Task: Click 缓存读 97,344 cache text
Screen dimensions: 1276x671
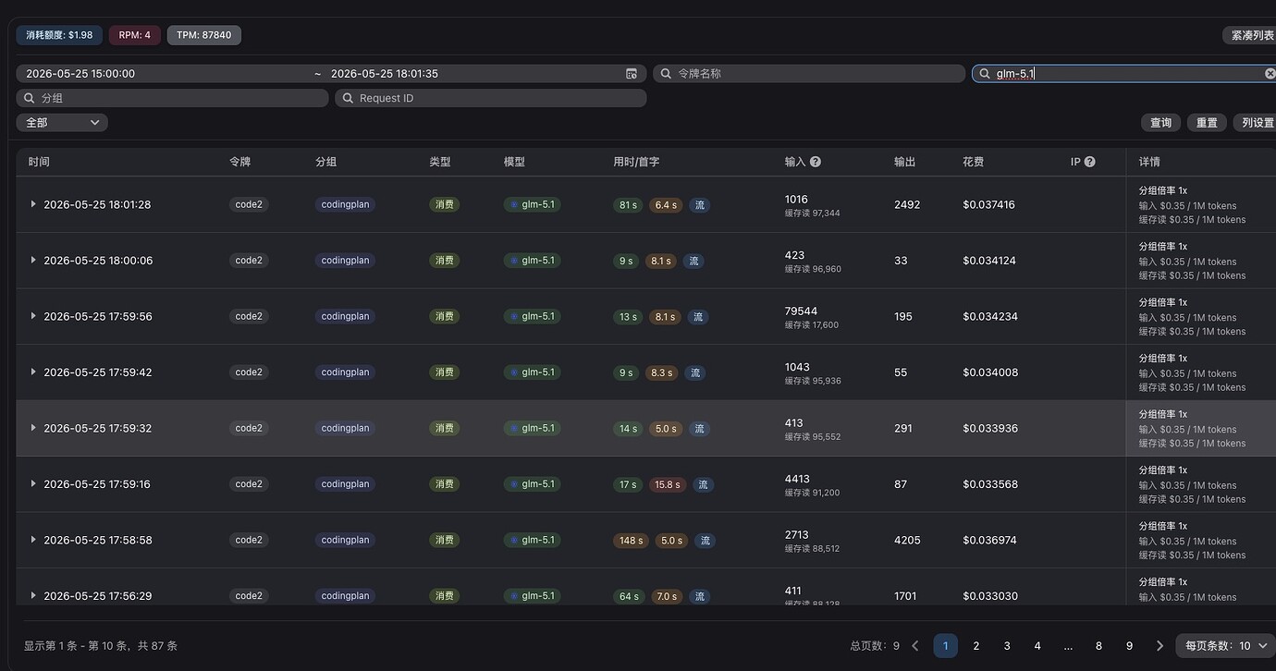Action: click(813, 213)
